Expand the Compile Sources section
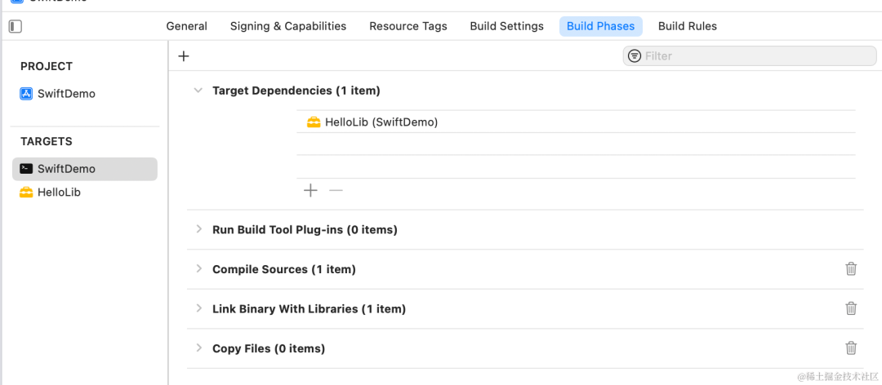The image size is (882, 385). coord(198,268)
